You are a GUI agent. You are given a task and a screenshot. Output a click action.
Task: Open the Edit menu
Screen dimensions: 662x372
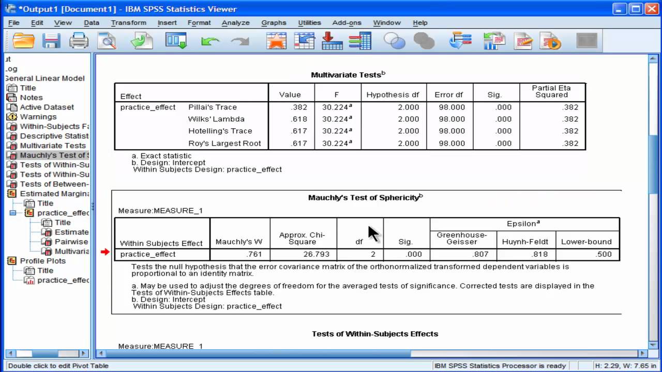coord(37,23)
